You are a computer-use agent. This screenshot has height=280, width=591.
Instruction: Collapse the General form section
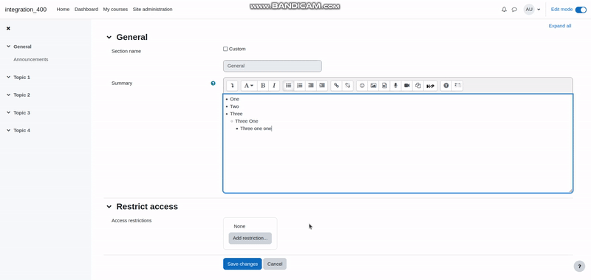tap(109, 37)
